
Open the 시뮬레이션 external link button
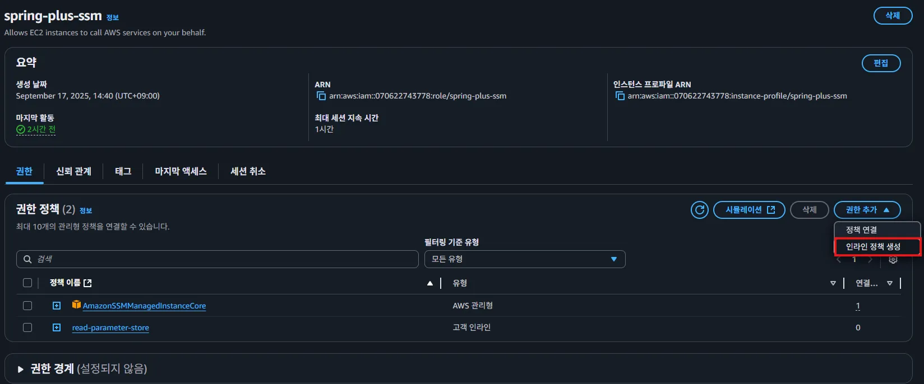point(749,210)
